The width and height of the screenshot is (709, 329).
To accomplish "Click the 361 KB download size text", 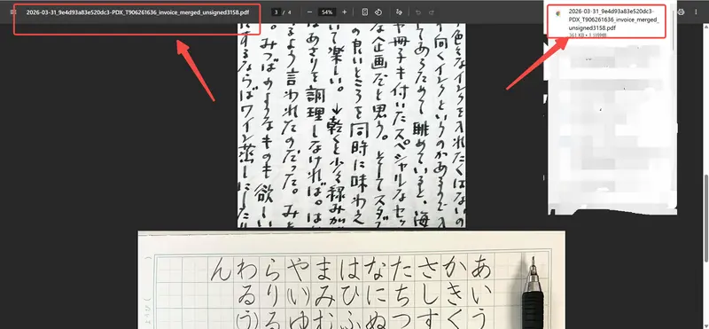I will click(x=576, y=35).
